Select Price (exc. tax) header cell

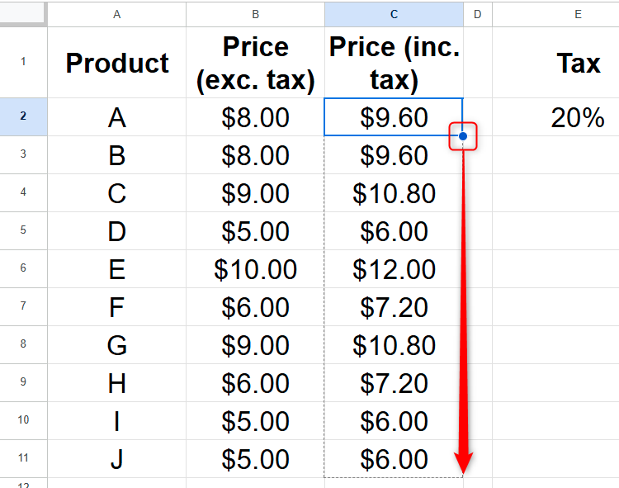[x=255, y=63]
